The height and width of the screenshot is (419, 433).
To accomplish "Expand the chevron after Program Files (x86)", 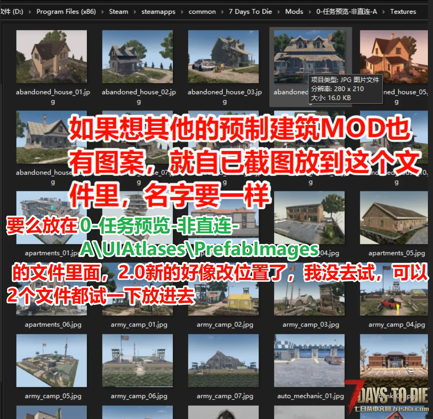I will pyautogui.click(x=102, y=12).
